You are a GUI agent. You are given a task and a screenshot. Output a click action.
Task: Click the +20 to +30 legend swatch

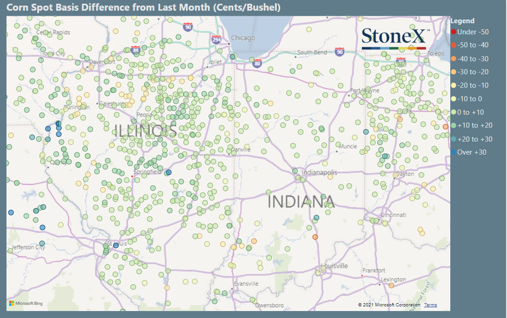click(454, 139)
